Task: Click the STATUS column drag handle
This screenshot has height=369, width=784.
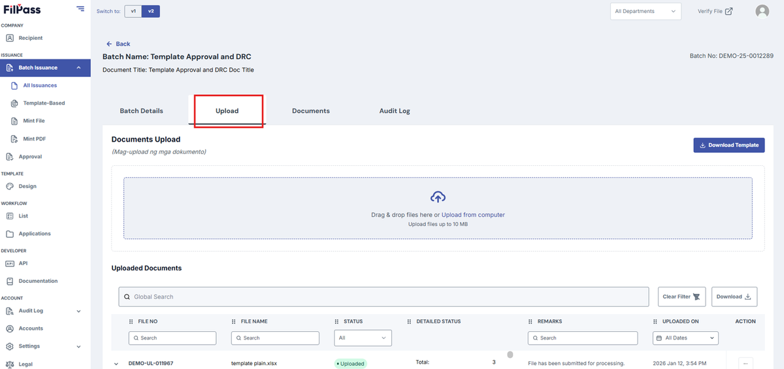Action: click(337, 321)
